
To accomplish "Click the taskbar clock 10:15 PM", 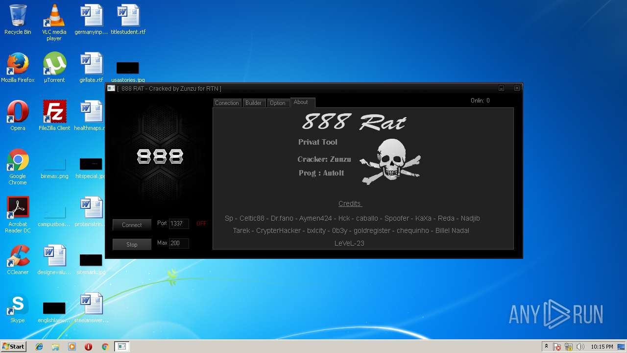I will click(602, 347).
